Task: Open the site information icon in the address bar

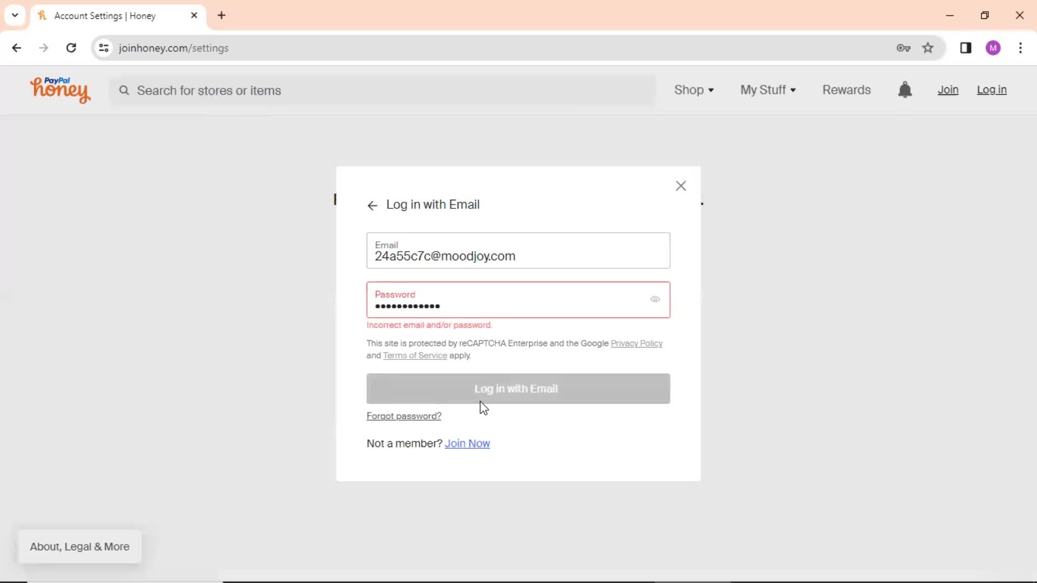Action: (x=104, y=48)
